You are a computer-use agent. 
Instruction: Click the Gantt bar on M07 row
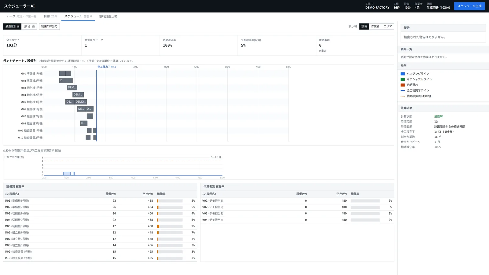pyautogui.click(x=90, y=116)
